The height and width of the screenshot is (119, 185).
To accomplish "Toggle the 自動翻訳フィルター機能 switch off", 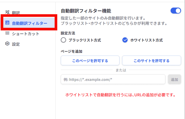I will click(x=176, y=11).
